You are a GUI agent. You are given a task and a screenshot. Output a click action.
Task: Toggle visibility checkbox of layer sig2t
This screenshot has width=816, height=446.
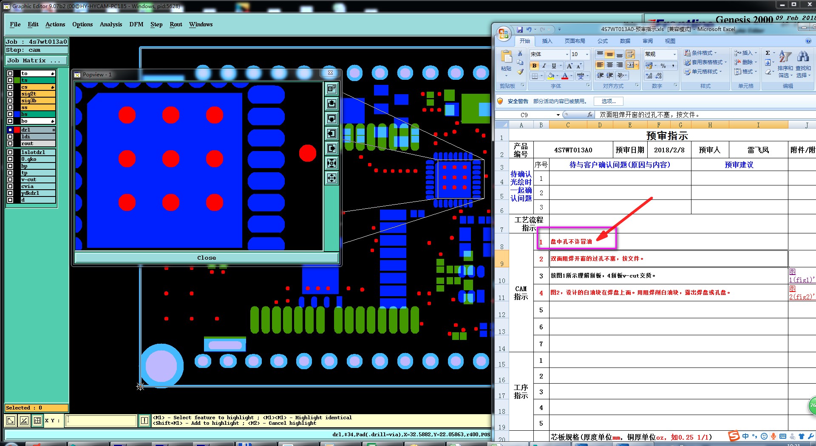[10, 94]
